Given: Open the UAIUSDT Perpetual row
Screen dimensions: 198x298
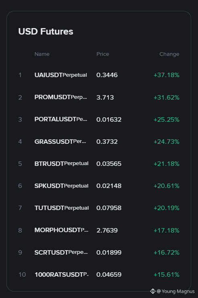Looking at the screenshot, I should (99, 75).
